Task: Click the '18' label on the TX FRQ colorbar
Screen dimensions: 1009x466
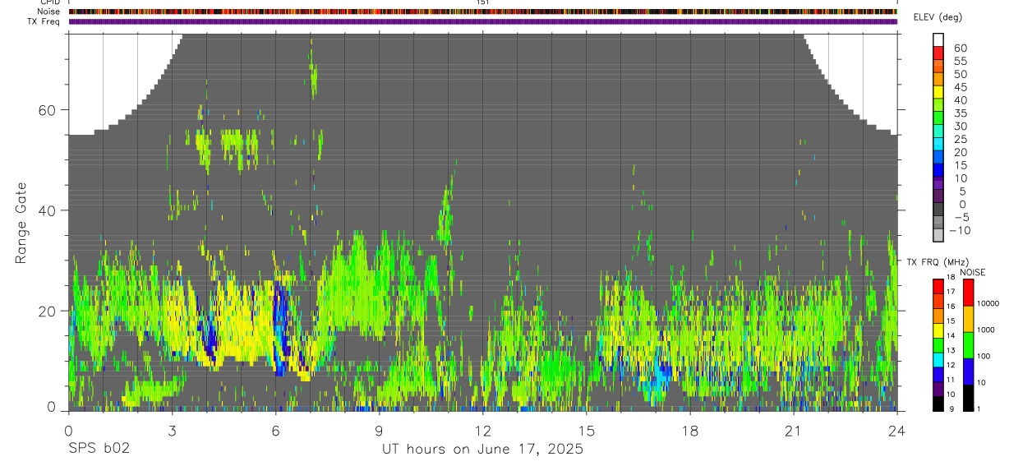Action: [951, 278]
